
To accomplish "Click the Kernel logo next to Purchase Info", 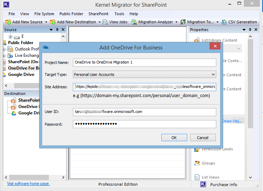I will (203, 184).
